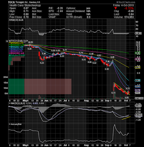
Task: Click the -8.70% percent change value
Action: coord(129,8)
